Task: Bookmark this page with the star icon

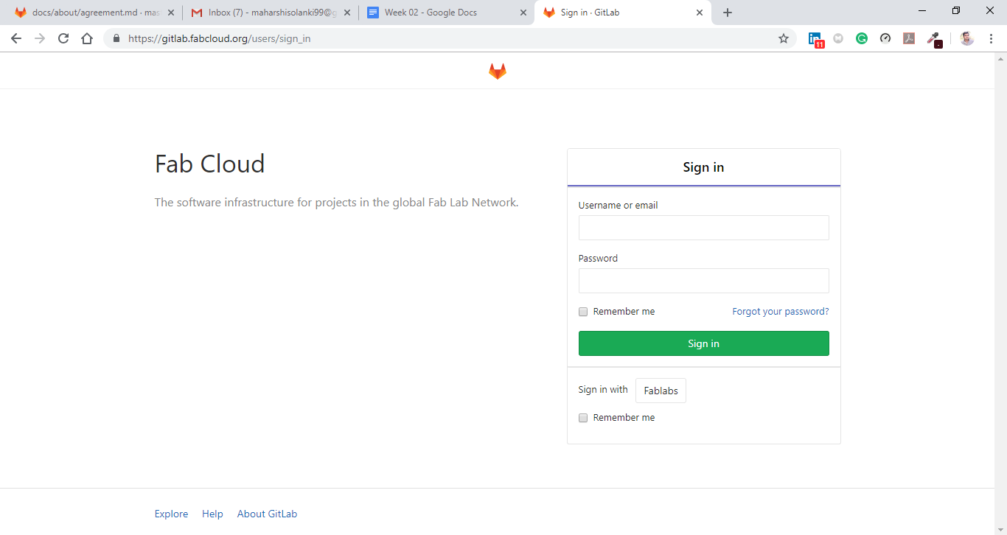Action: pos(784,38)
